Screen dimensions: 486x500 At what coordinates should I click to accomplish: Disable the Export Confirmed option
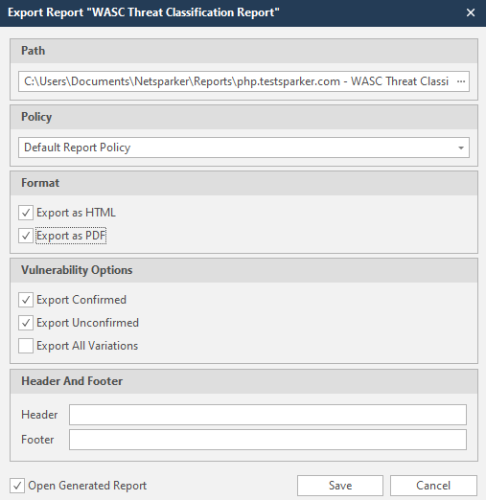[26, 300]
